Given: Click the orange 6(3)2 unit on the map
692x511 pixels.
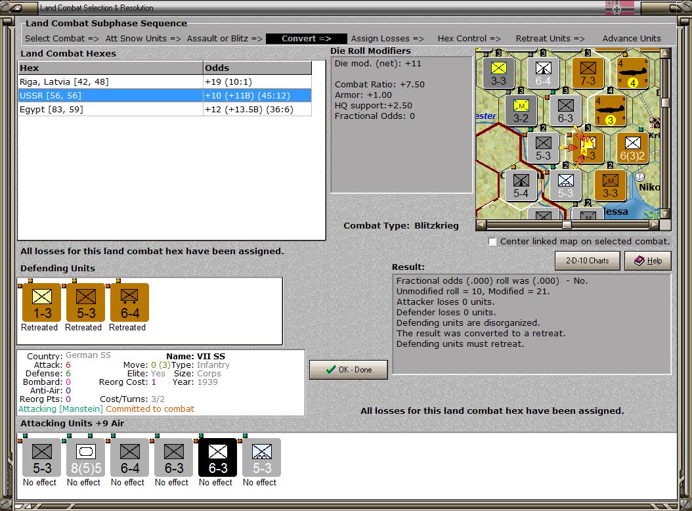Looking at the screenshot, I should pyautogui.click(x=632, y=148).
